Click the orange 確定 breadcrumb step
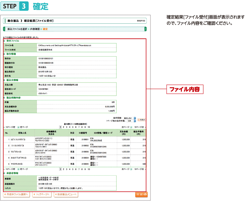The height and width of the screenshot is (203, 252). [x=45, y=29]
